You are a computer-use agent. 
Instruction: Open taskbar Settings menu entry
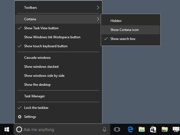[58, 117]
